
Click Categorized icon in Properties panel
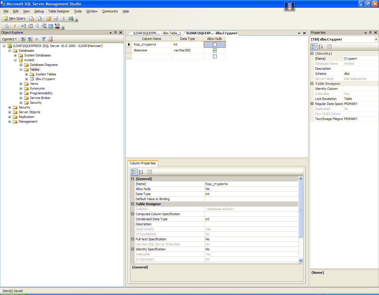(314, 47)
